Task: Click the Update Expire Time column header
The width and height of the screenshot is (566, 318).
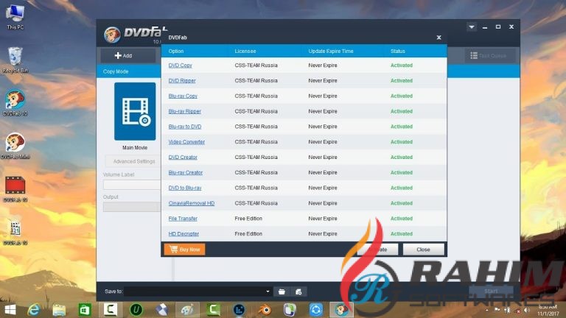Action: click(x=331, y=52)
